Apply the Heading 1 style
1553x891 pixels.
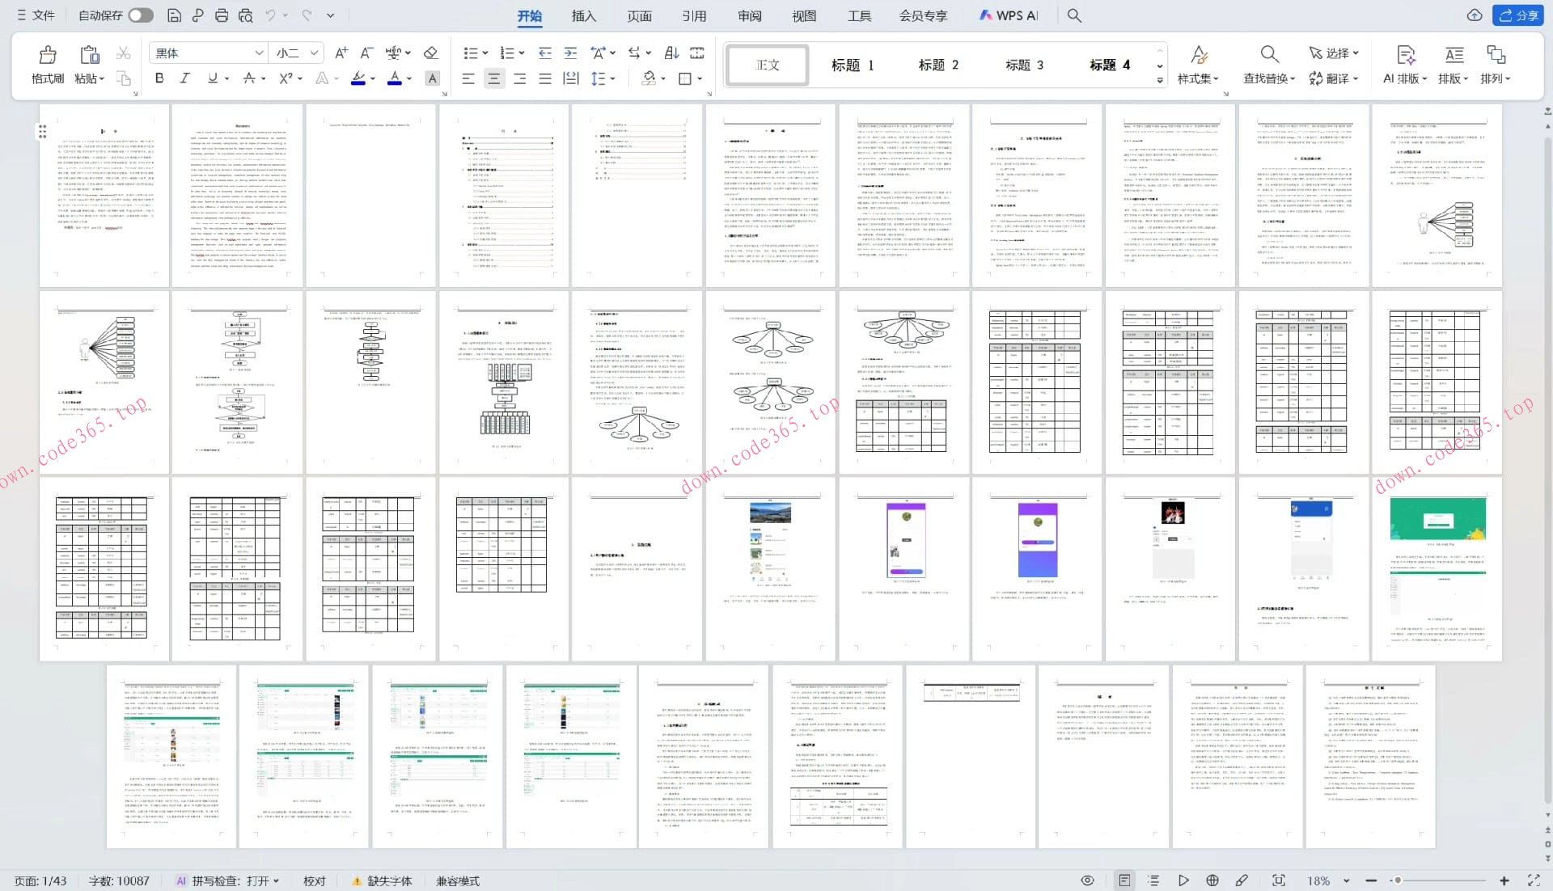pos(853,65)
